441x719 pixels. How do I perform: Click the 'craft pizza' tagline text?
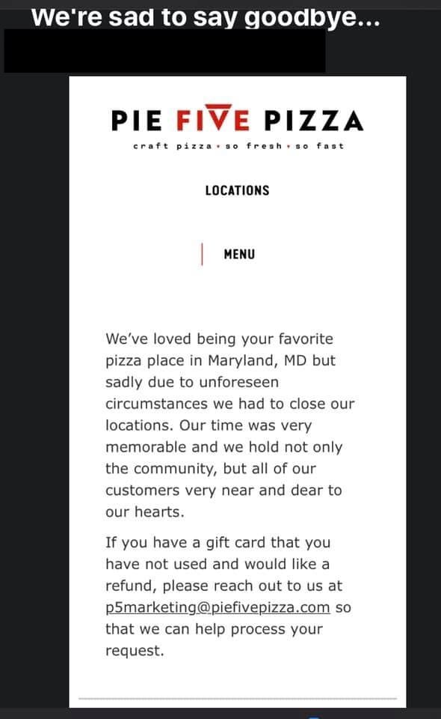click(173, 146)
